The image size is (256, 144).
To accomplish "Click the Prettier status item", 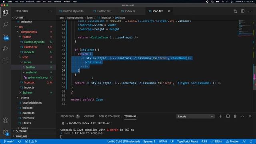I will point(232,141).
